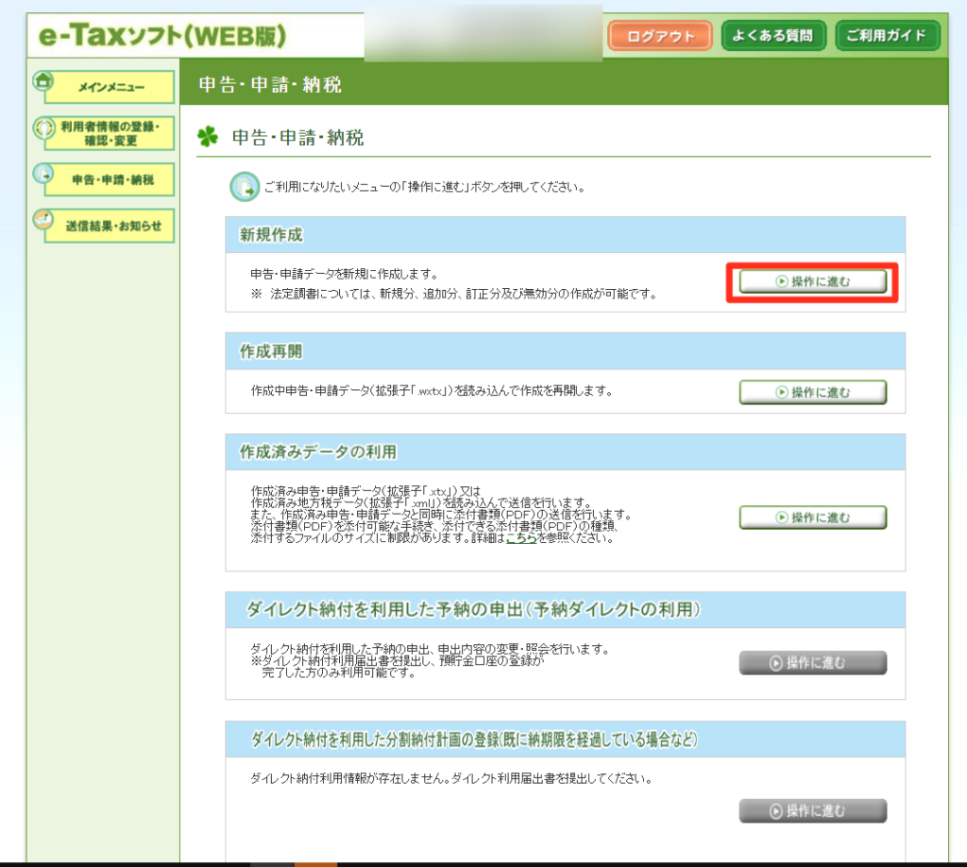The width and height of the screenshot is (967, 867).
Task: Click greyed 操作に進む for 予納ダイレクトの利用
Action: point(812,662)
